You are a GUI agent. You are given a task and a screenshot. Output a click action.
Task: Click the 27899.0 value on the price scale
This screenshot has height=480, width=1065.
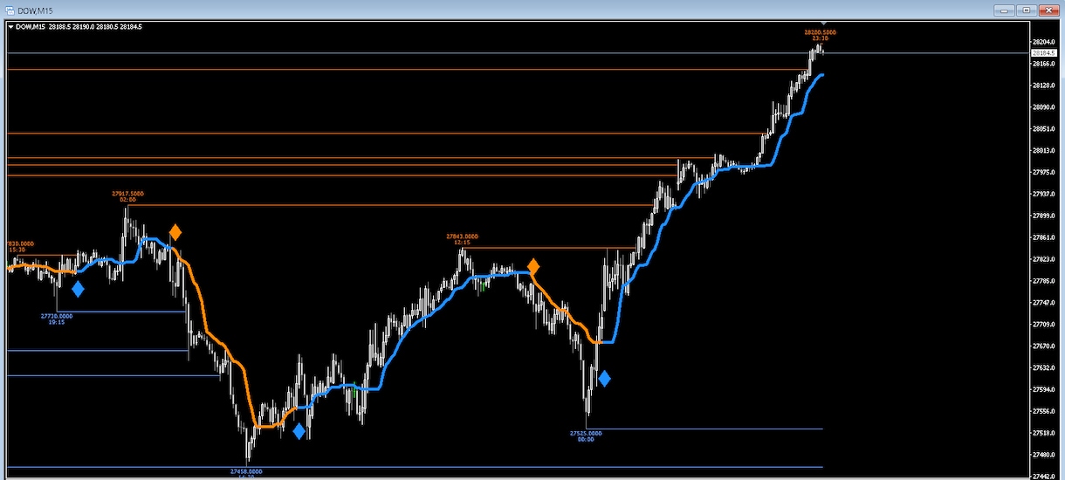(x=1043, y=216)
